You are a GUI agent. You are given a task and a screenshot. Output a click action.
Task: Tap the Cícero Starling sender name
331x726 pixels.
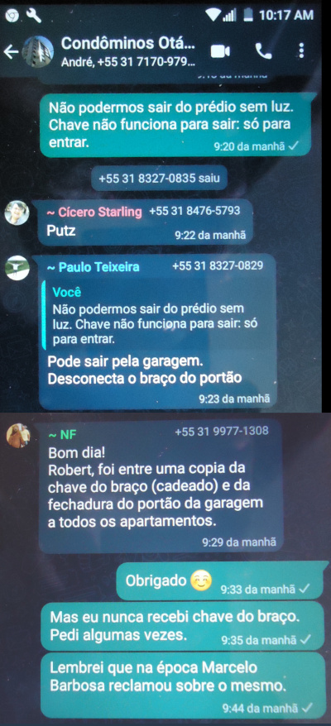pos(94,212)
